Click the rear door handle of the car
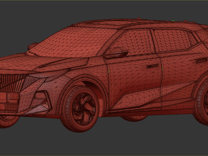208x156 pixels. point(201,61)
